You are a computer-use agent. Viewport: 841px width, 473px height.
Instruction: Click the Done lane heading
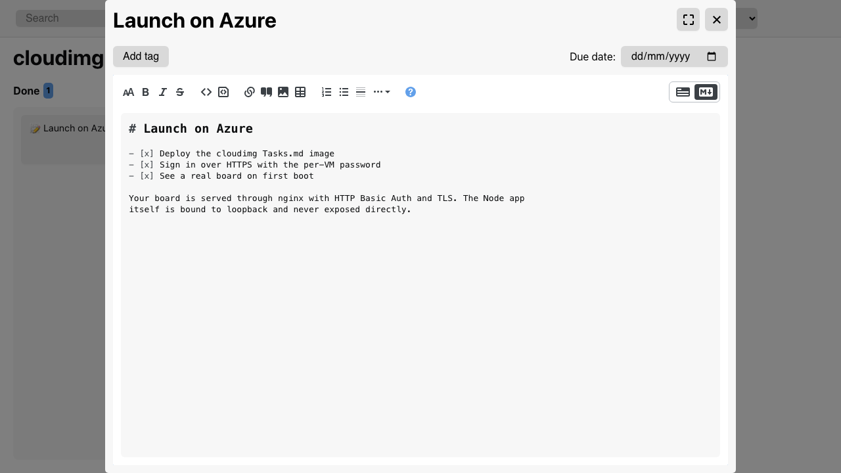point(26,91)
